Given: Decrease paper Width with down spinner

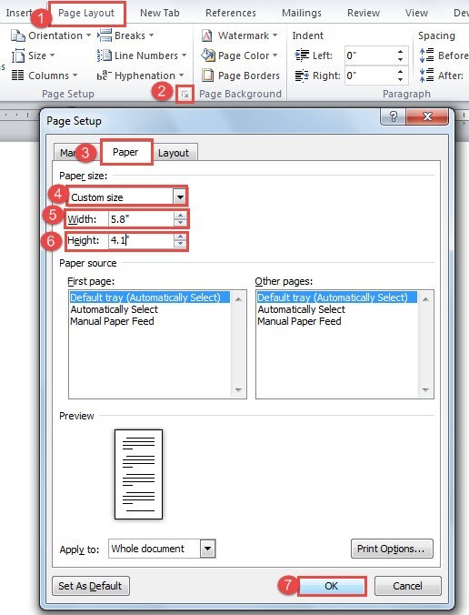Looking at the screenshot, I should (180, 223).
